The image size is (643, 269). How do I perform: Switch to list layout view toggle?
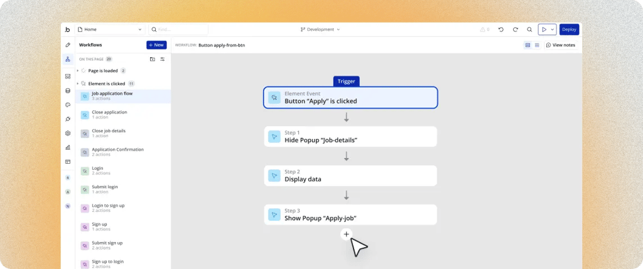537,45
